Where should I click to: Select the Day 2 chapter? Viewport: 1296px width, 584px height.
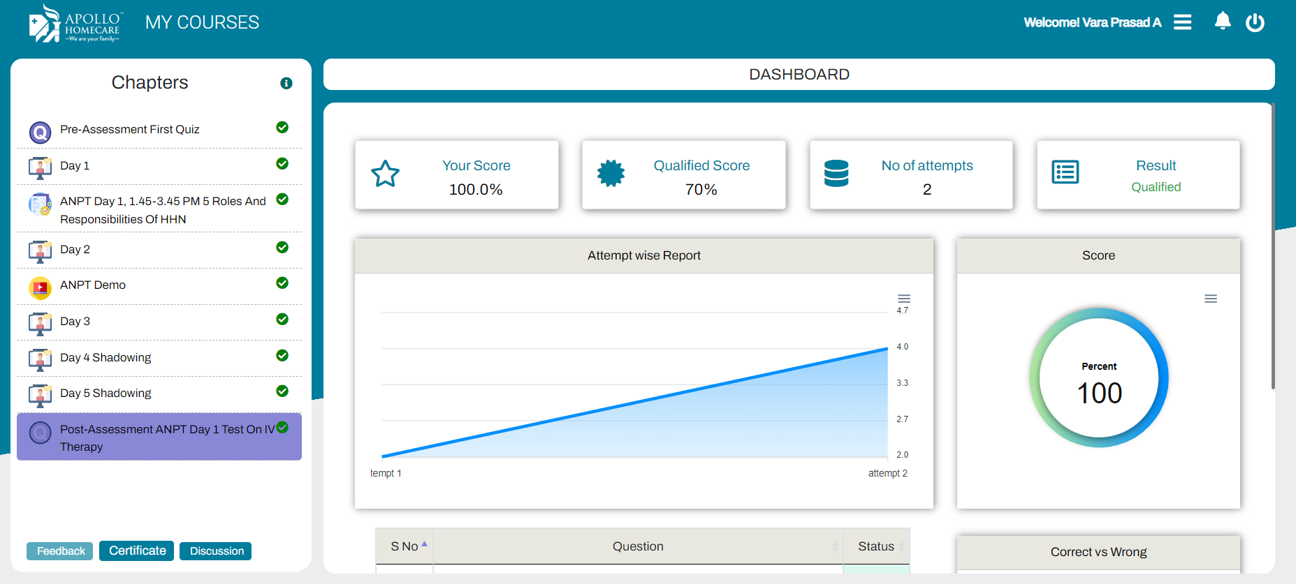tap(75, 249)
